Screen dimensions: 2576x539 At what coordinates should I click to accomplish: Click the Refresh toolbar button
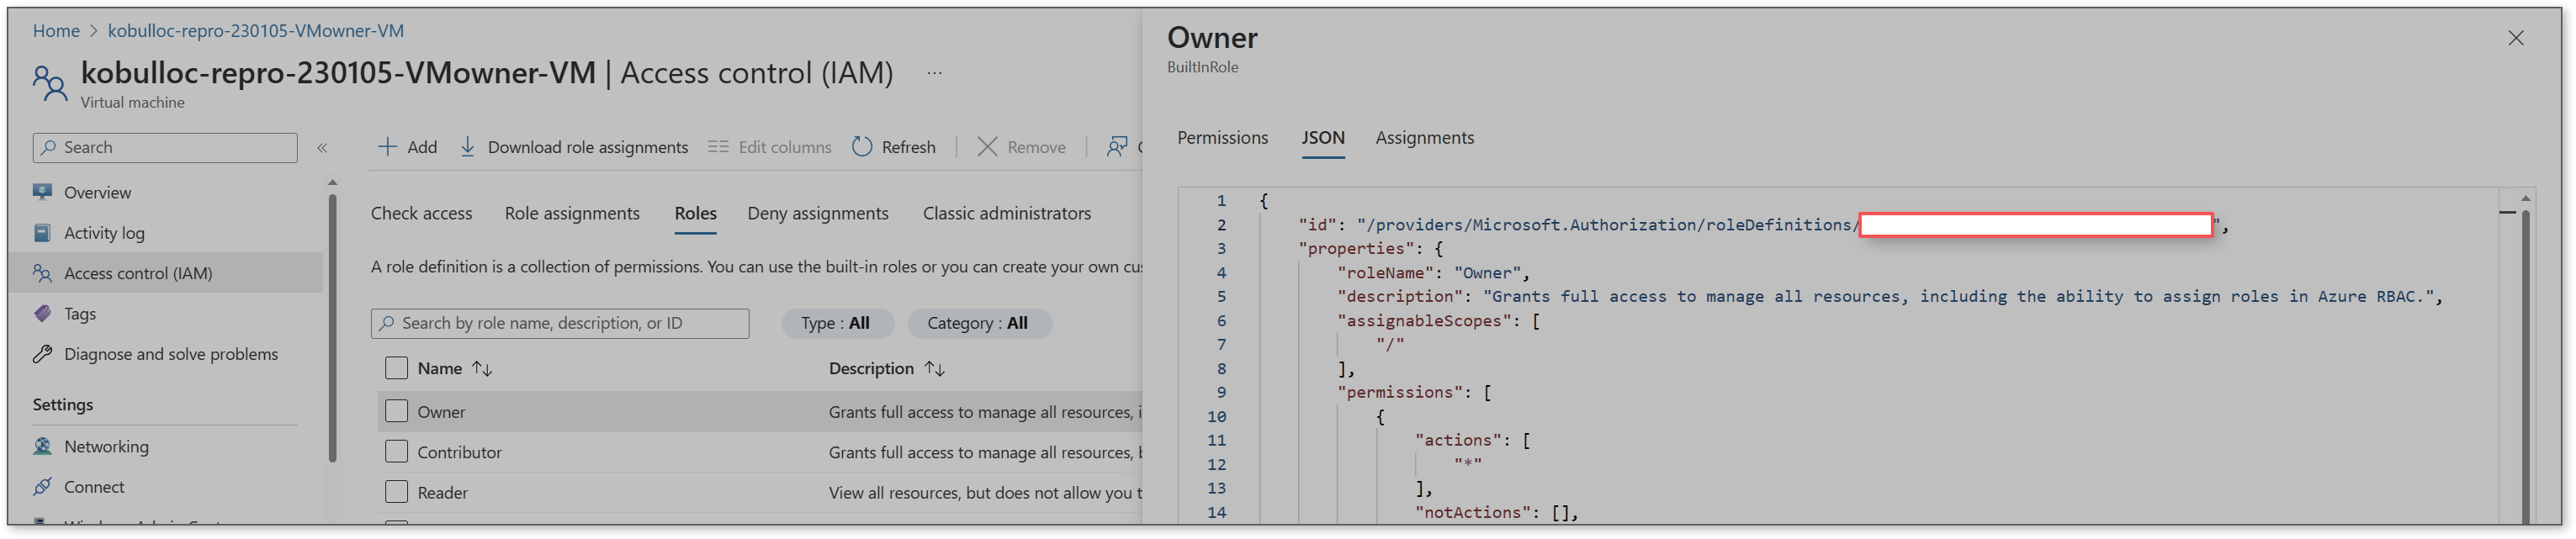(x=894, y=147)
